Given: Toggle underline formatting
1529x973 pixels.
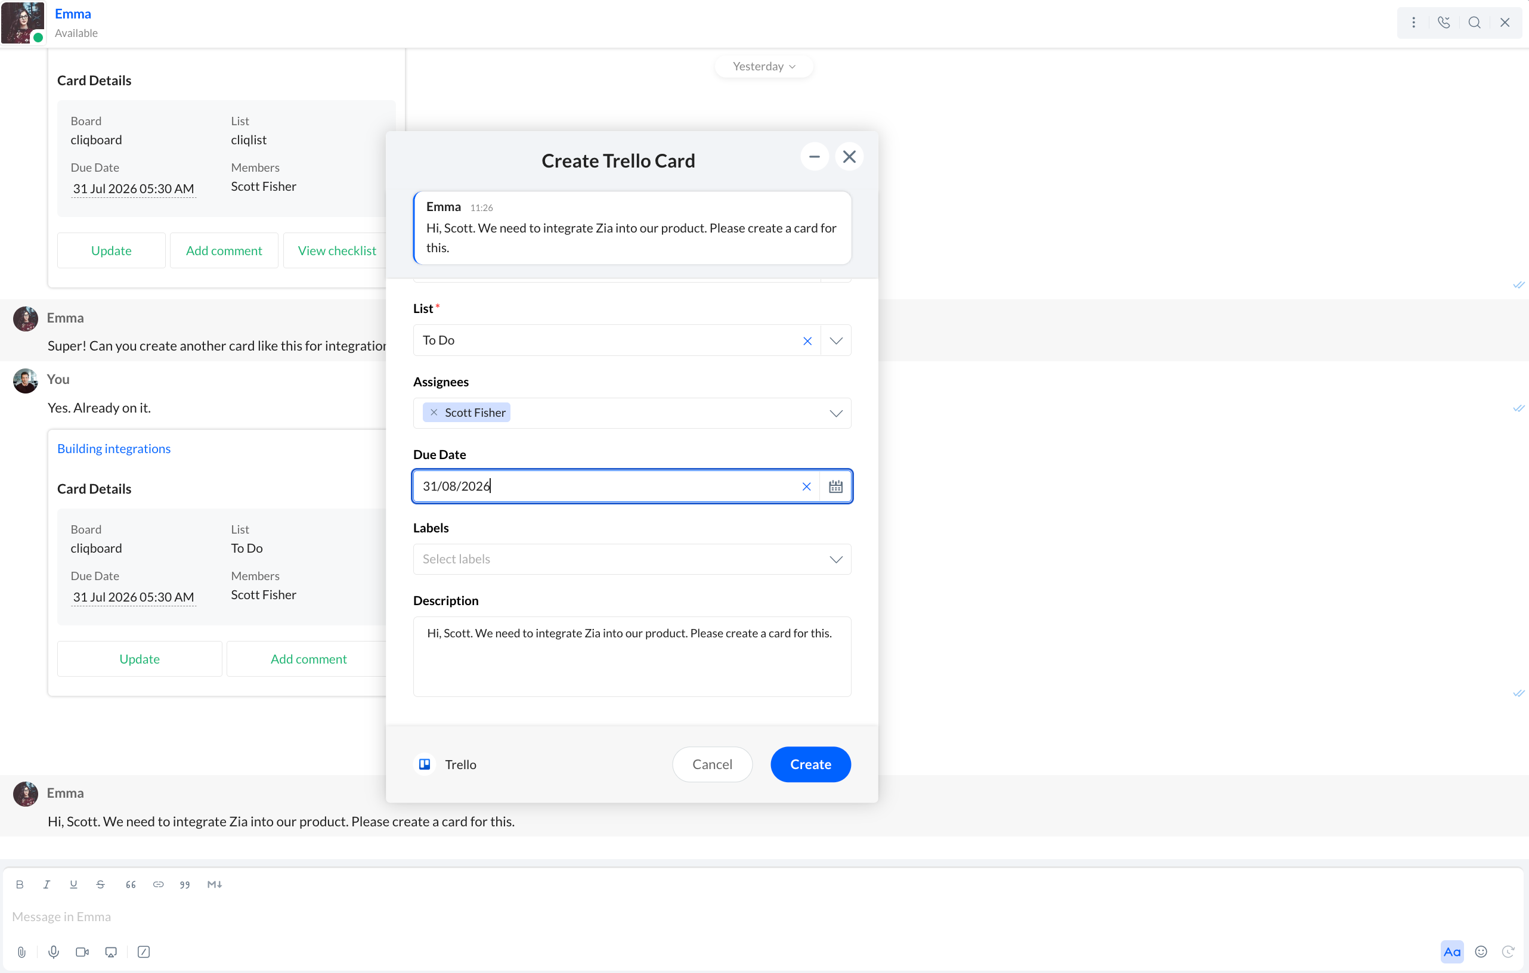Looking at the screenshot, I should (74, 884).
